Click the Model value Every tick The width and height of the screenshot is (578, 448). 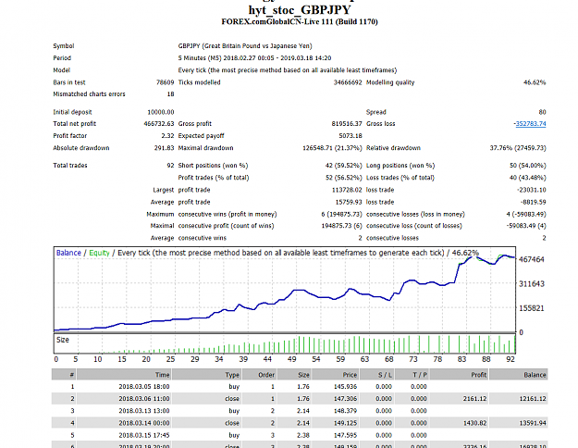point(288,70)
